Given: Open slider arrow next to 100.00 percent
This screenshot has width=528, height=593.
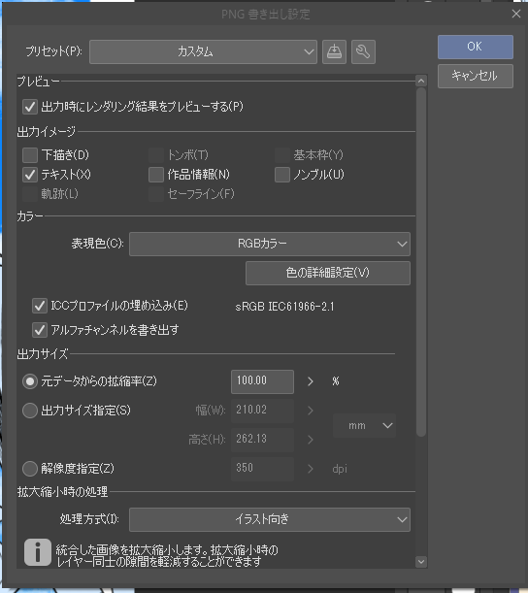Looking at the screenshot, I should (311, 381).
